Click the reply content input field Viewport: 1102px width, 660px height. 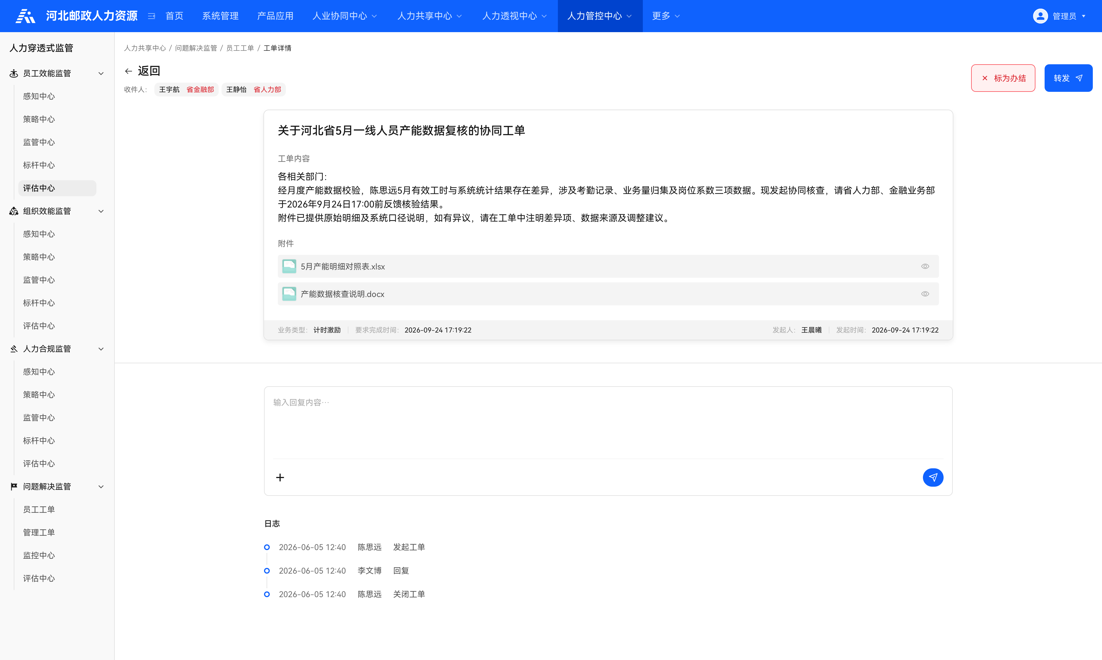coord(608,422)
